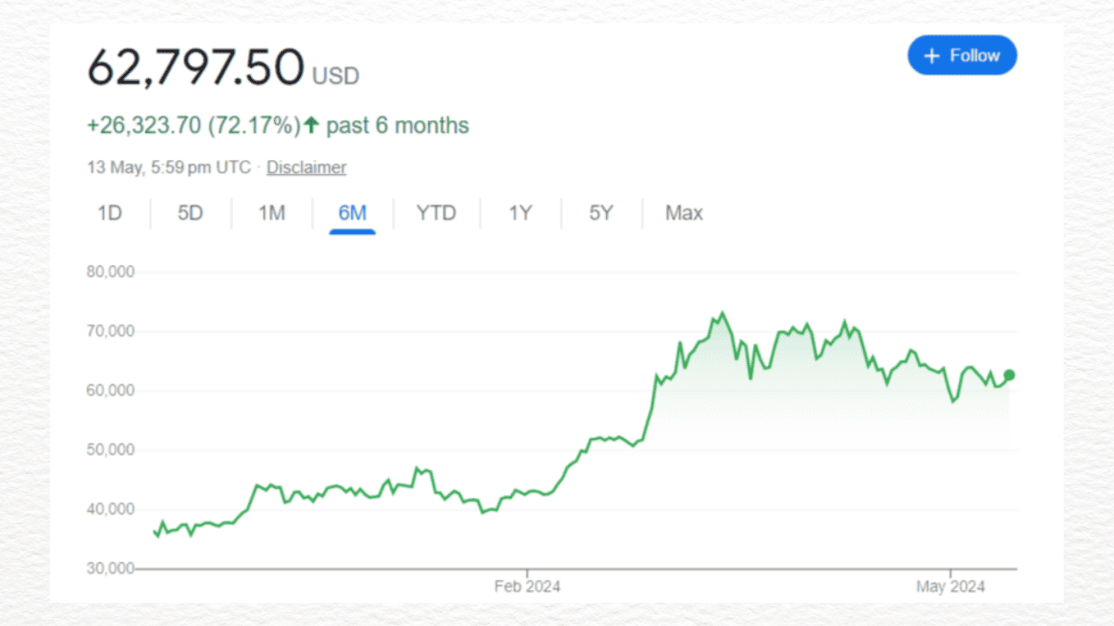Click the green upward arrow icon

coord(311,125)
